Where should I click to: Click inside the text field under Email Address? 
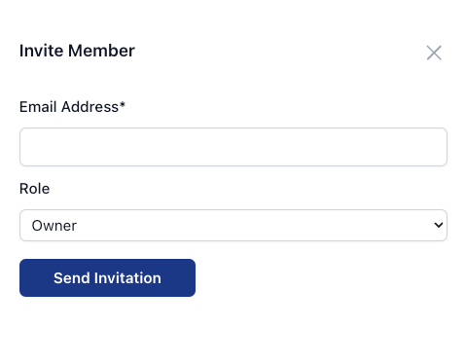point(233,147)
